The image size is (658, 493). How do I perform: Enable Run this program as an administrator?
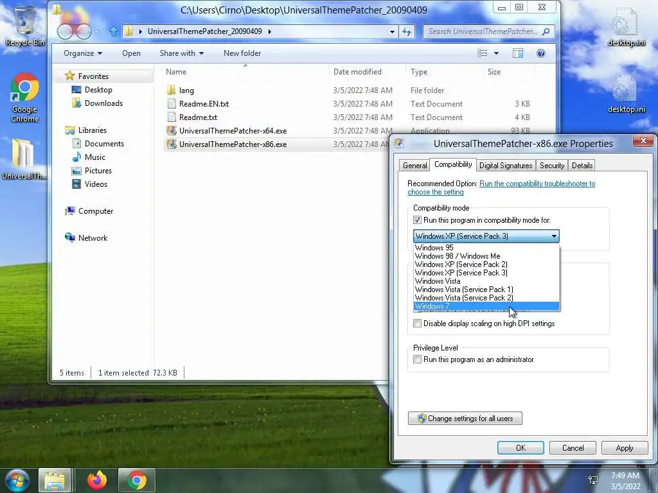417,359
